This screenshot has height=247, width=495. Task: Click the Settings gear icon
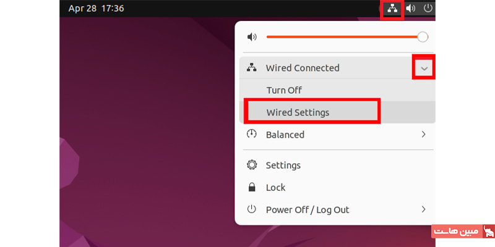(252, 165)
